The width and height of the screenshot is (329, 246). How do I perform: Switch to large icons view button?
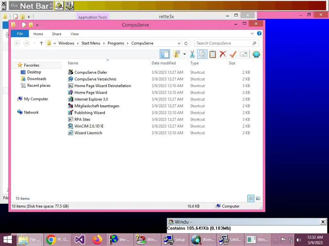pyautogui.click(x=258, y=198)
